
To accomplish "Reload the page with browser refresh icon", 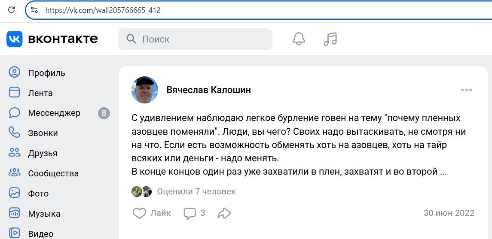I will 12,10.
